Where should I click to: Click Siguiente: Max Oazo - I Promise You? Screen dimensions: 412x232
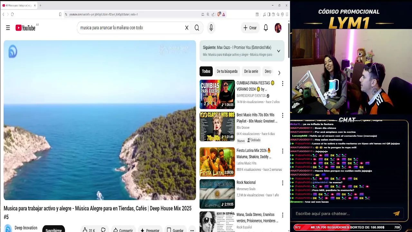click(237, 47)
